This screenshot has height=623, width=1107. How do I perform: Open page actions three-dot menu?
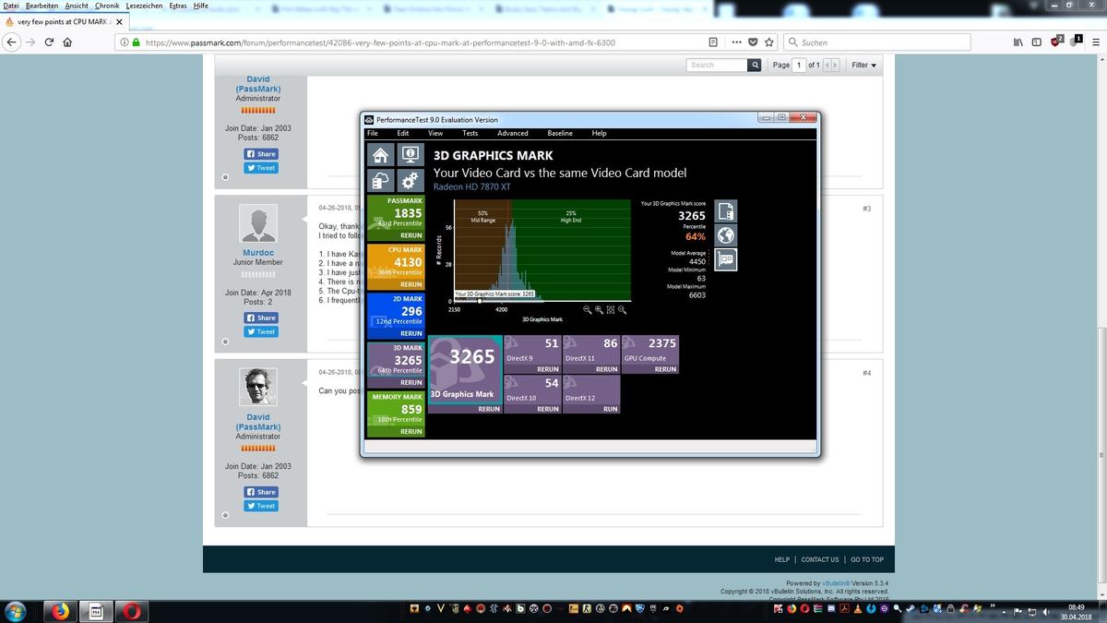pyautogui.click(x=736, y=42)
